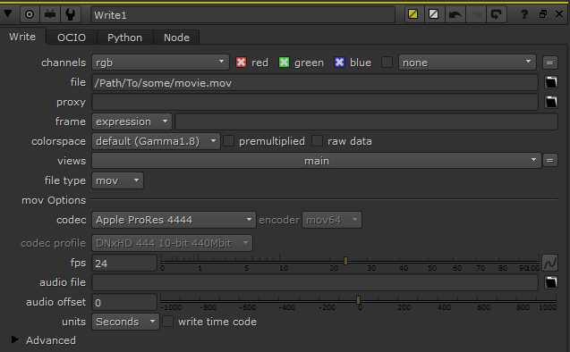Click the bug-shaped icon beside the wrench
The width and height of the screenshot is (570, 352).
tap(50, 14)
